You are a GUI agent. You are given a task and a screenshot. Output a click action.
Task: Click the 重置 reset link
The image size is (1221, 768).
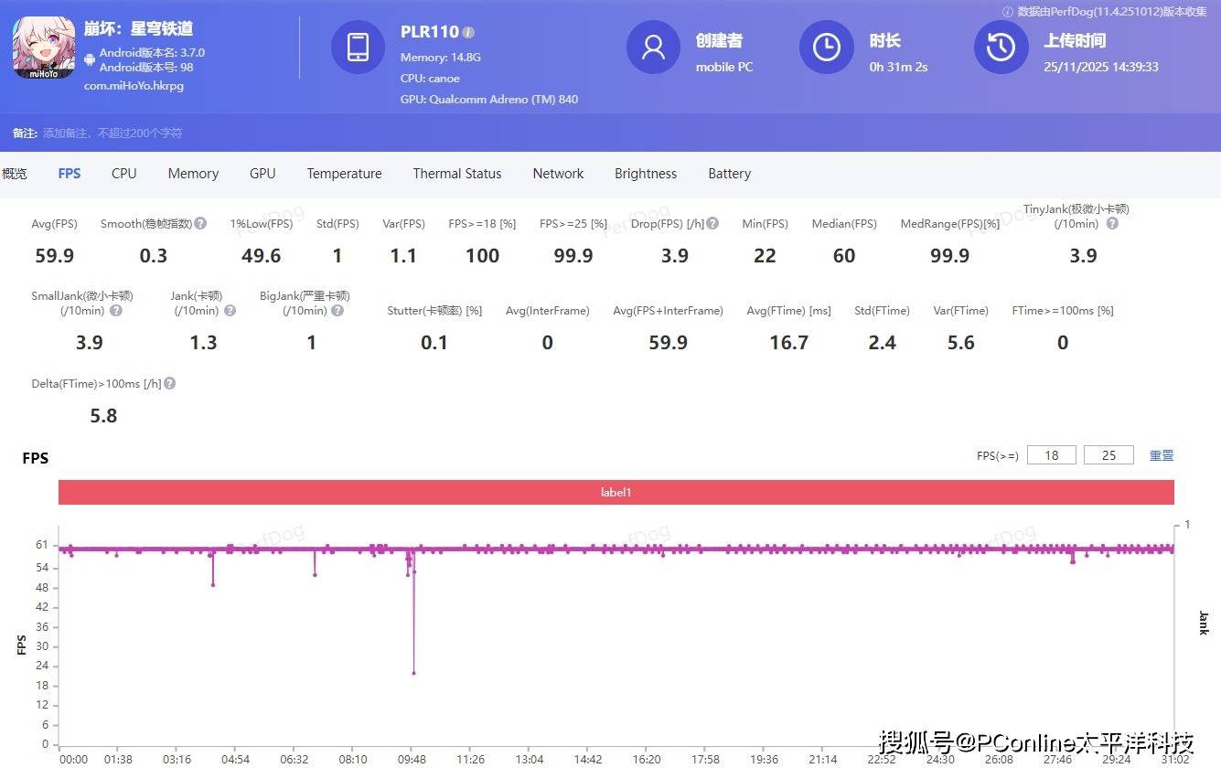point(1161,455)
